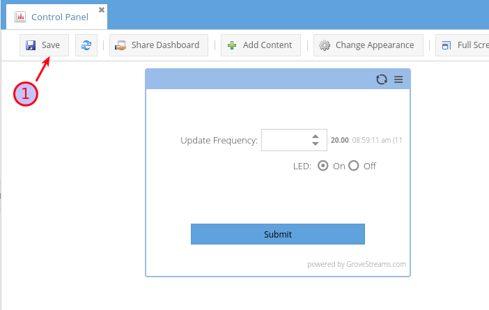Reload the widget with its header refresh icon

382,79
